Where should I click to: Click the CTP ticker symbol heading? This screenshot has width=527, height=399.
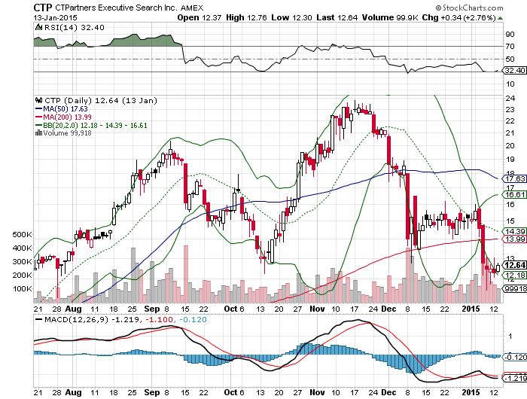click(x=43, y=8)
